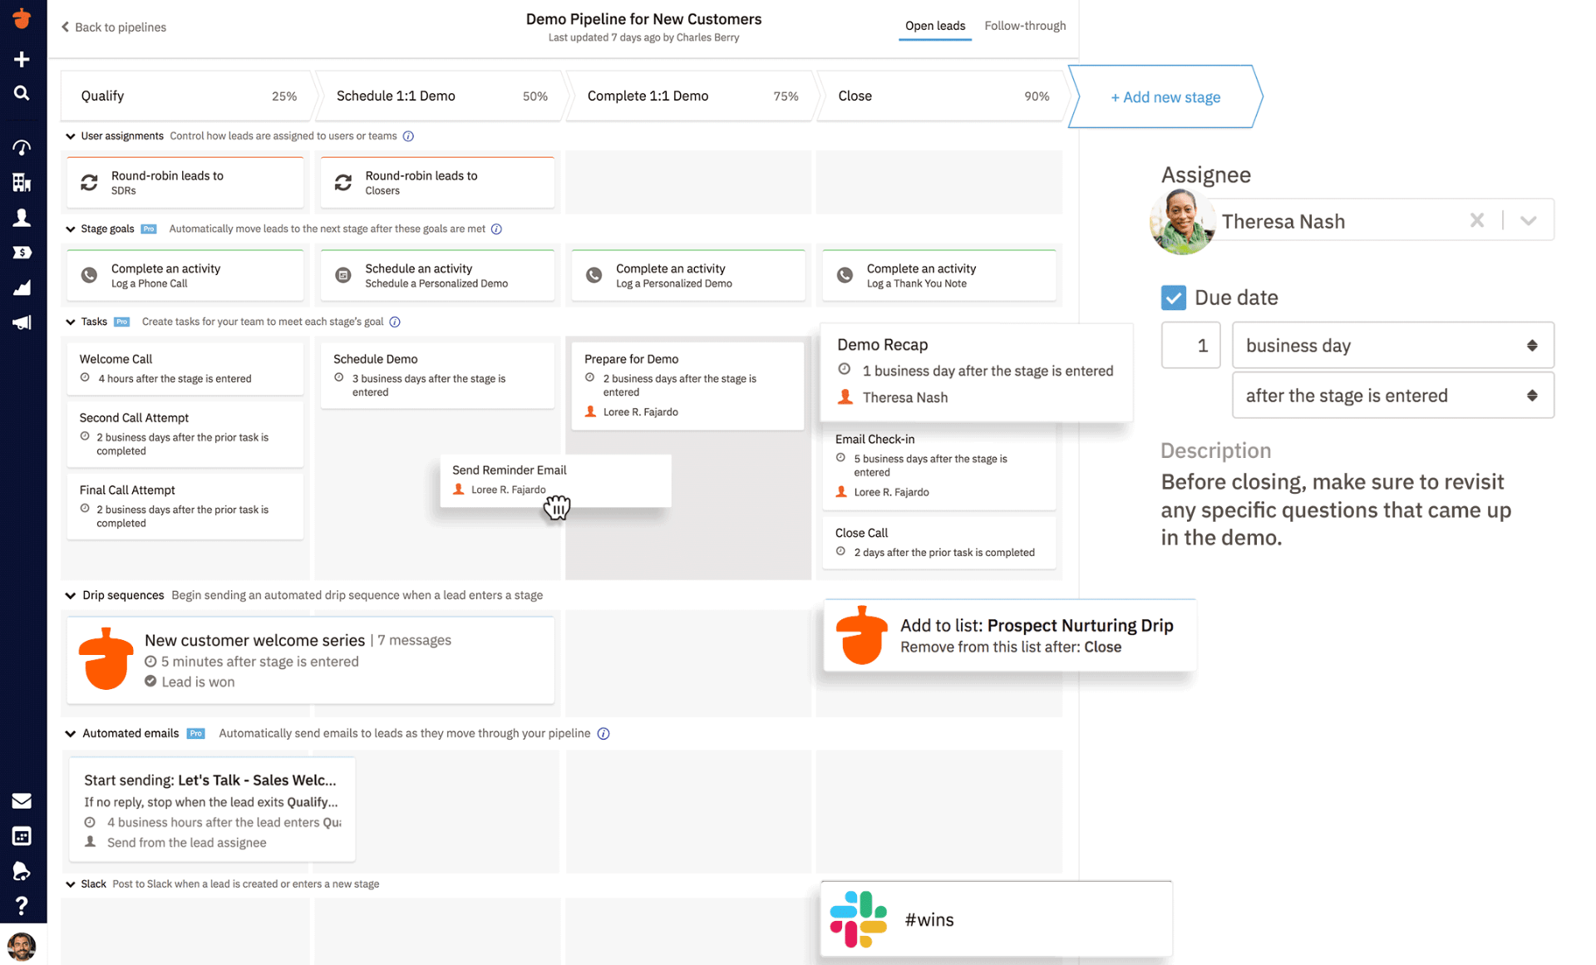The image size is (1596, 965).
Task: Open people icon in sidebar
Action: (x=22, y=217)
